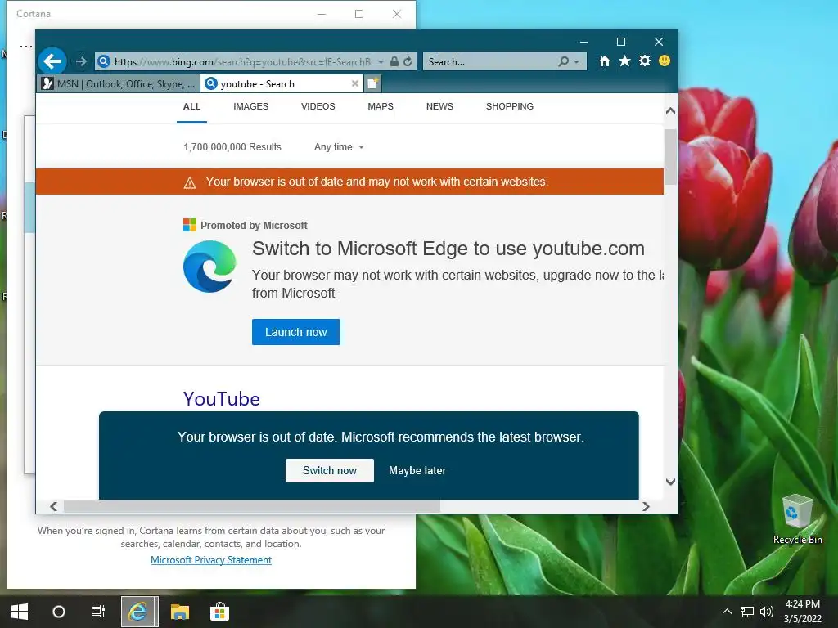838x628 pixels.
Task: Go back using the Internet Explorer back arrow
Action: [x=52, y=61]
